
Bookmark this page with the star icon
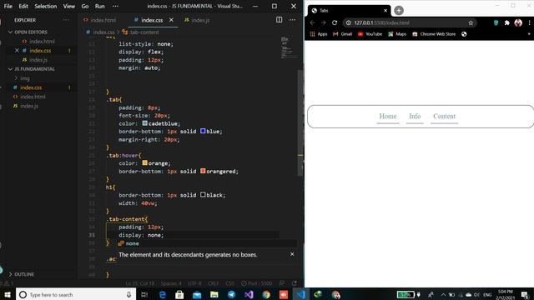(471, 22)
